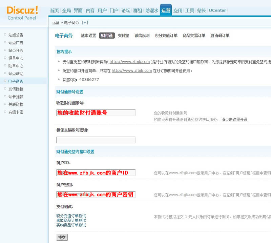The height and width of the screenshot is (243, 271).
Task: Switch to the 积分充值订单 tab
Action: coord(166,36)
